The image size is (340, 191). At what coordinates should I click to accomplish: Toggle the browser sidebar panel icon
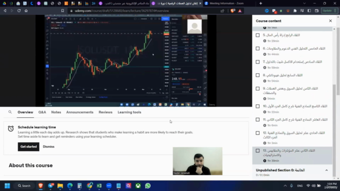[x=309, y=11]
